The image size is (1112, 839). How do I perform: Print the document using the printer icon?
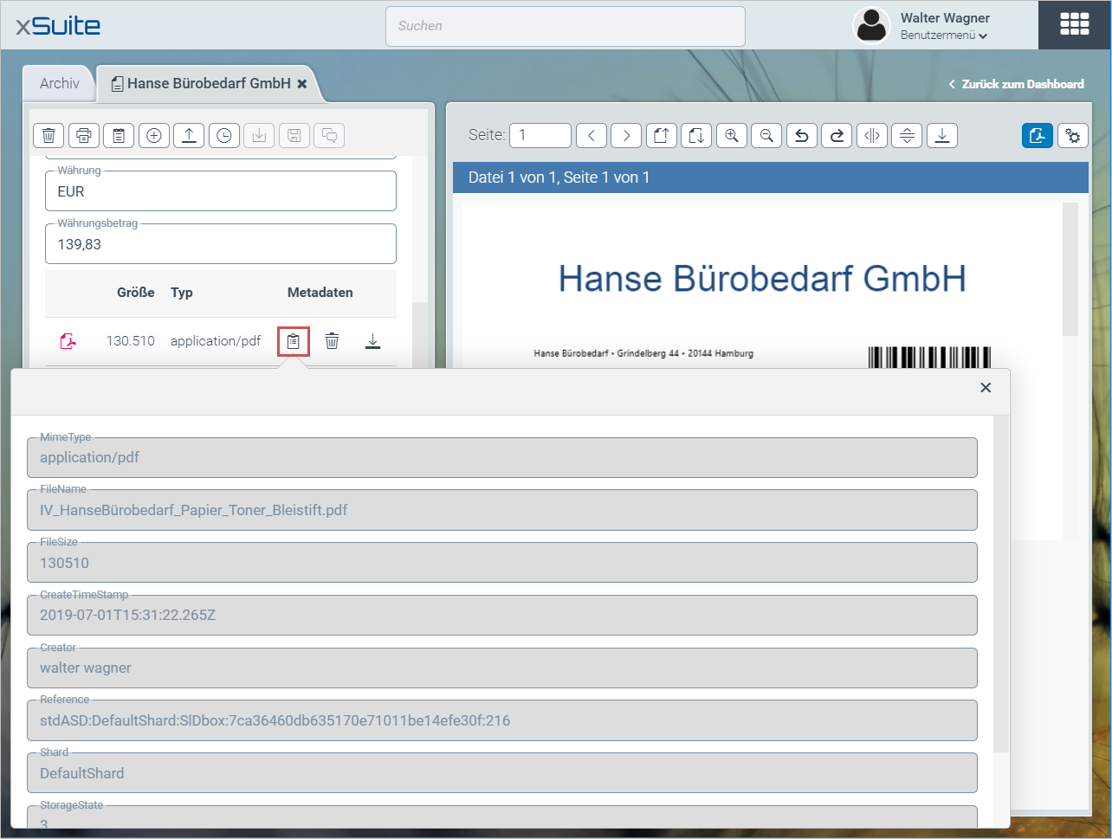coord(84,136)
